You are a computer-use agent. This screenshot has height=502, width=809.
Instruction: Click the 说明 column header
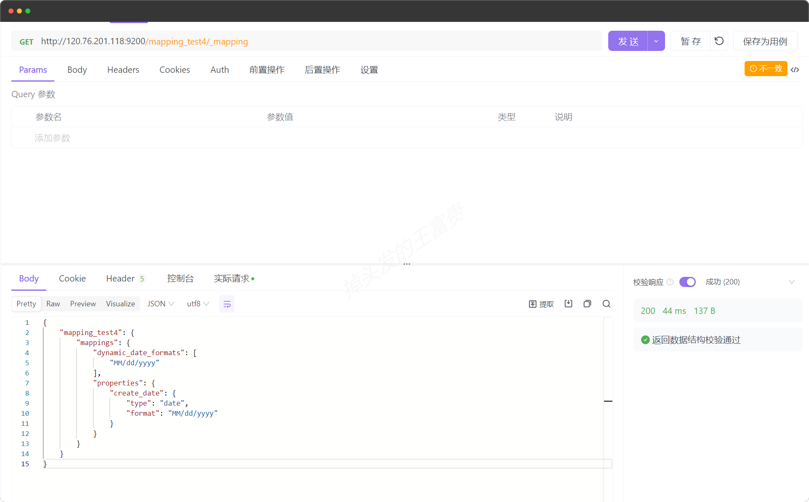click(563, 117)
